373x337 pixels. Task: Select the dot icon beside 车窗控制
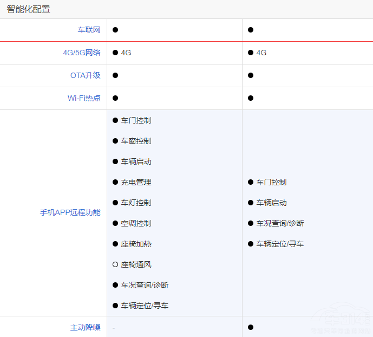click(x=115, y=141)
